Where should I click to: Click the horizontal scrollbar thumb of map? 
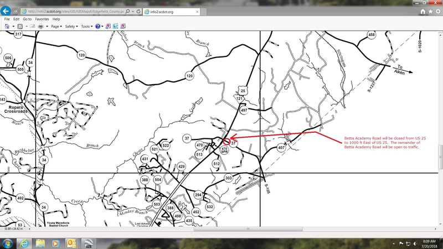coord(248,229)
